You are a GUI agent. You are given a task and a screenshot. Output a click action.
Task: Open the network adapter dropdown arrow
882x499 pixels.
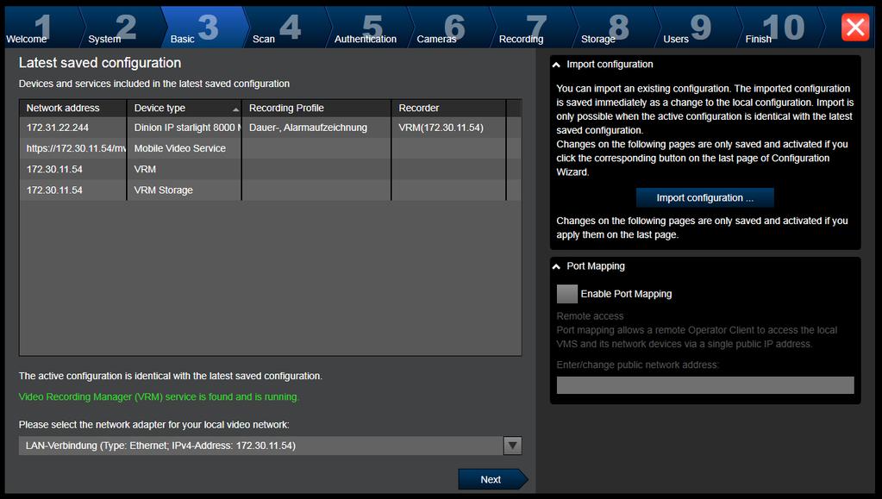[512, 446]
